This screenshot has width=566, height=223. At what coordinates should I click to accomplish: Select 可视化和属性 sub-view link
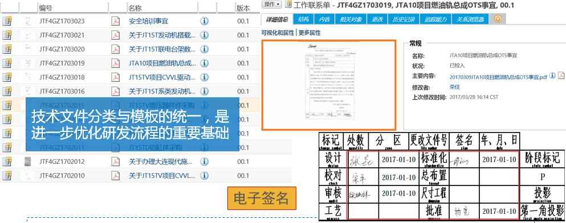pyautogui.click(x=278, y=33)
